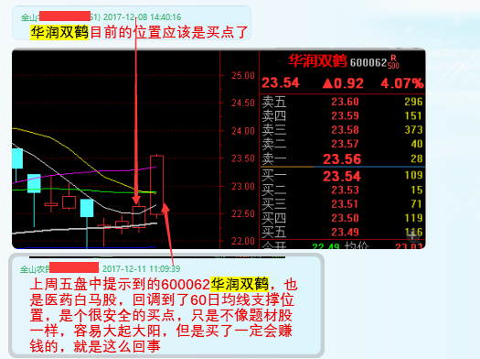480x359 pixels.
Task: Click the red arrowhead pointing up at tall candle
Action: coord(165,208)
